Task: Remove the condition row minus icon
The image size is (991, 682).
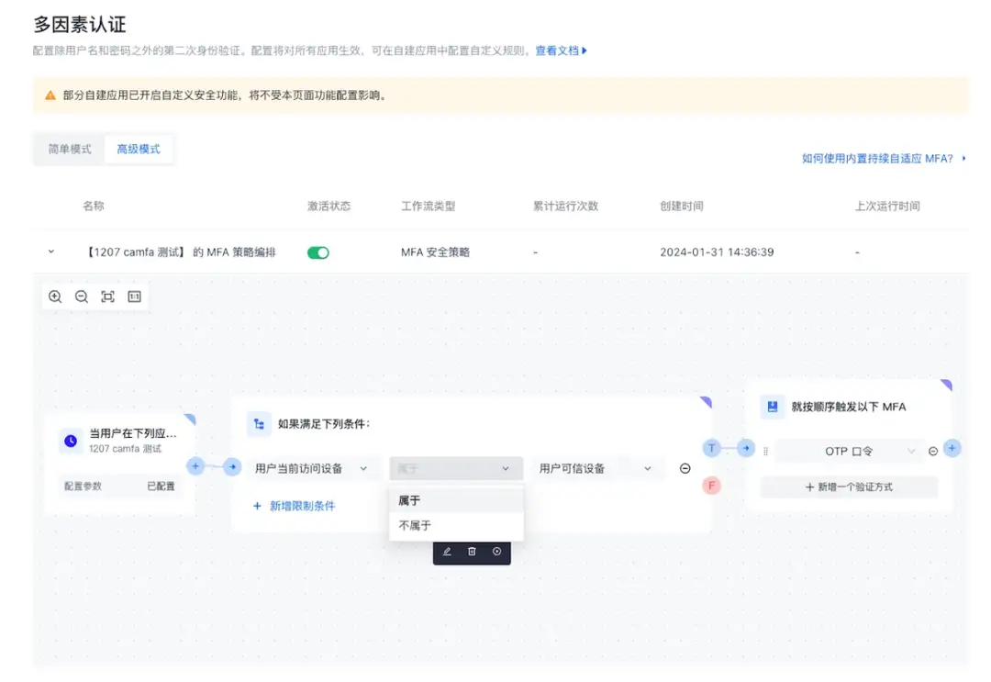Action: click(x=685, y=468)
